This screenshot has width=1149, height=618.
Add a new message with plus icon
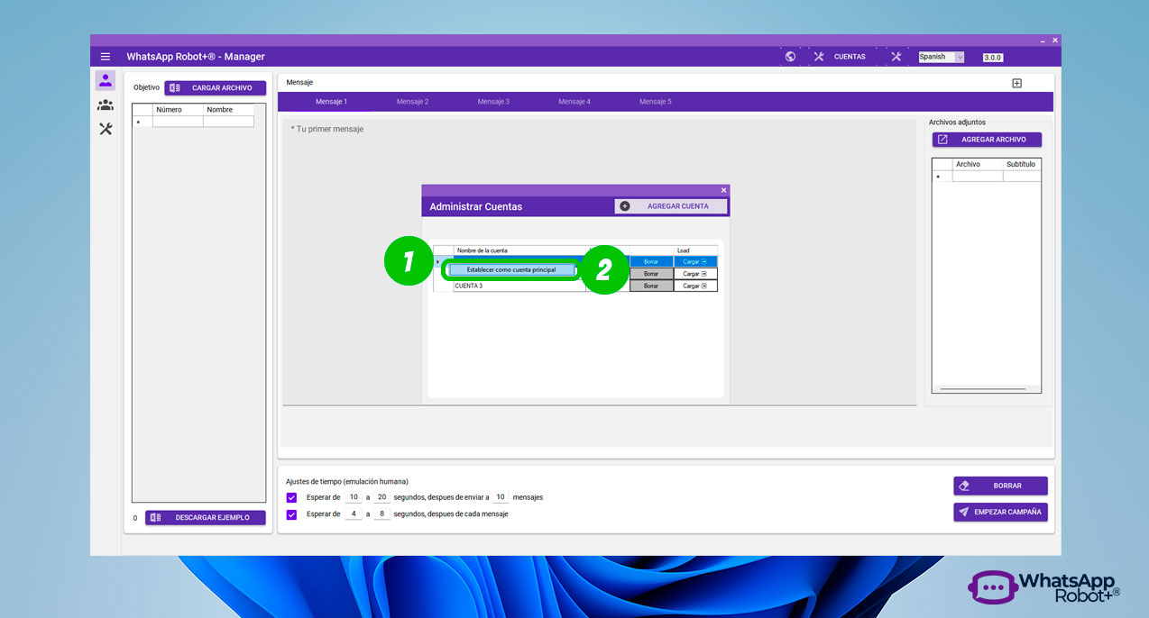[1016, 83]
